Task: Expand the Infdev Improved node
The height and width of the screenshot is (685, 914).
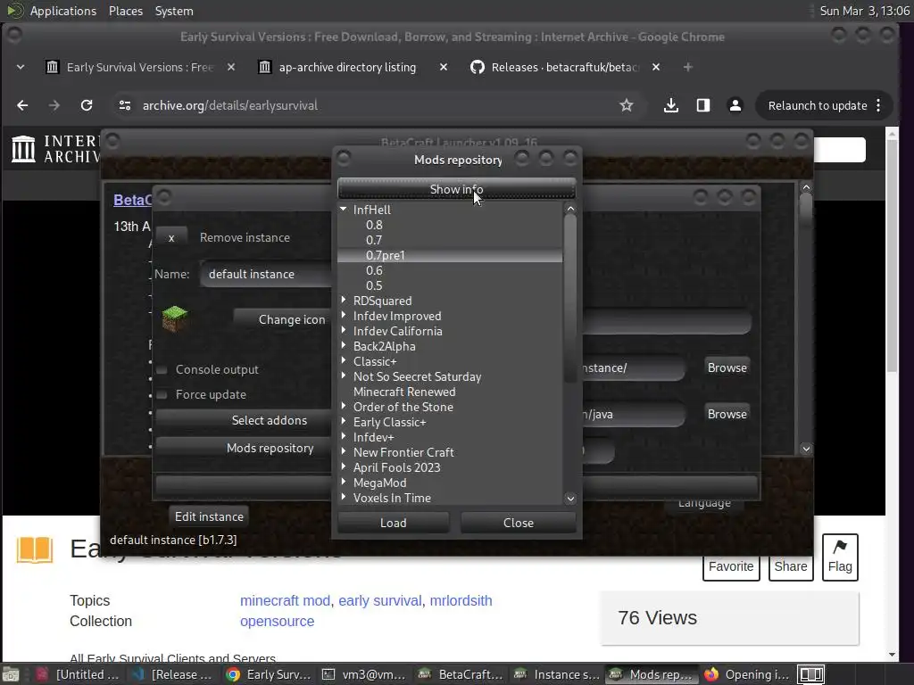Action: [x=344, y=315]
